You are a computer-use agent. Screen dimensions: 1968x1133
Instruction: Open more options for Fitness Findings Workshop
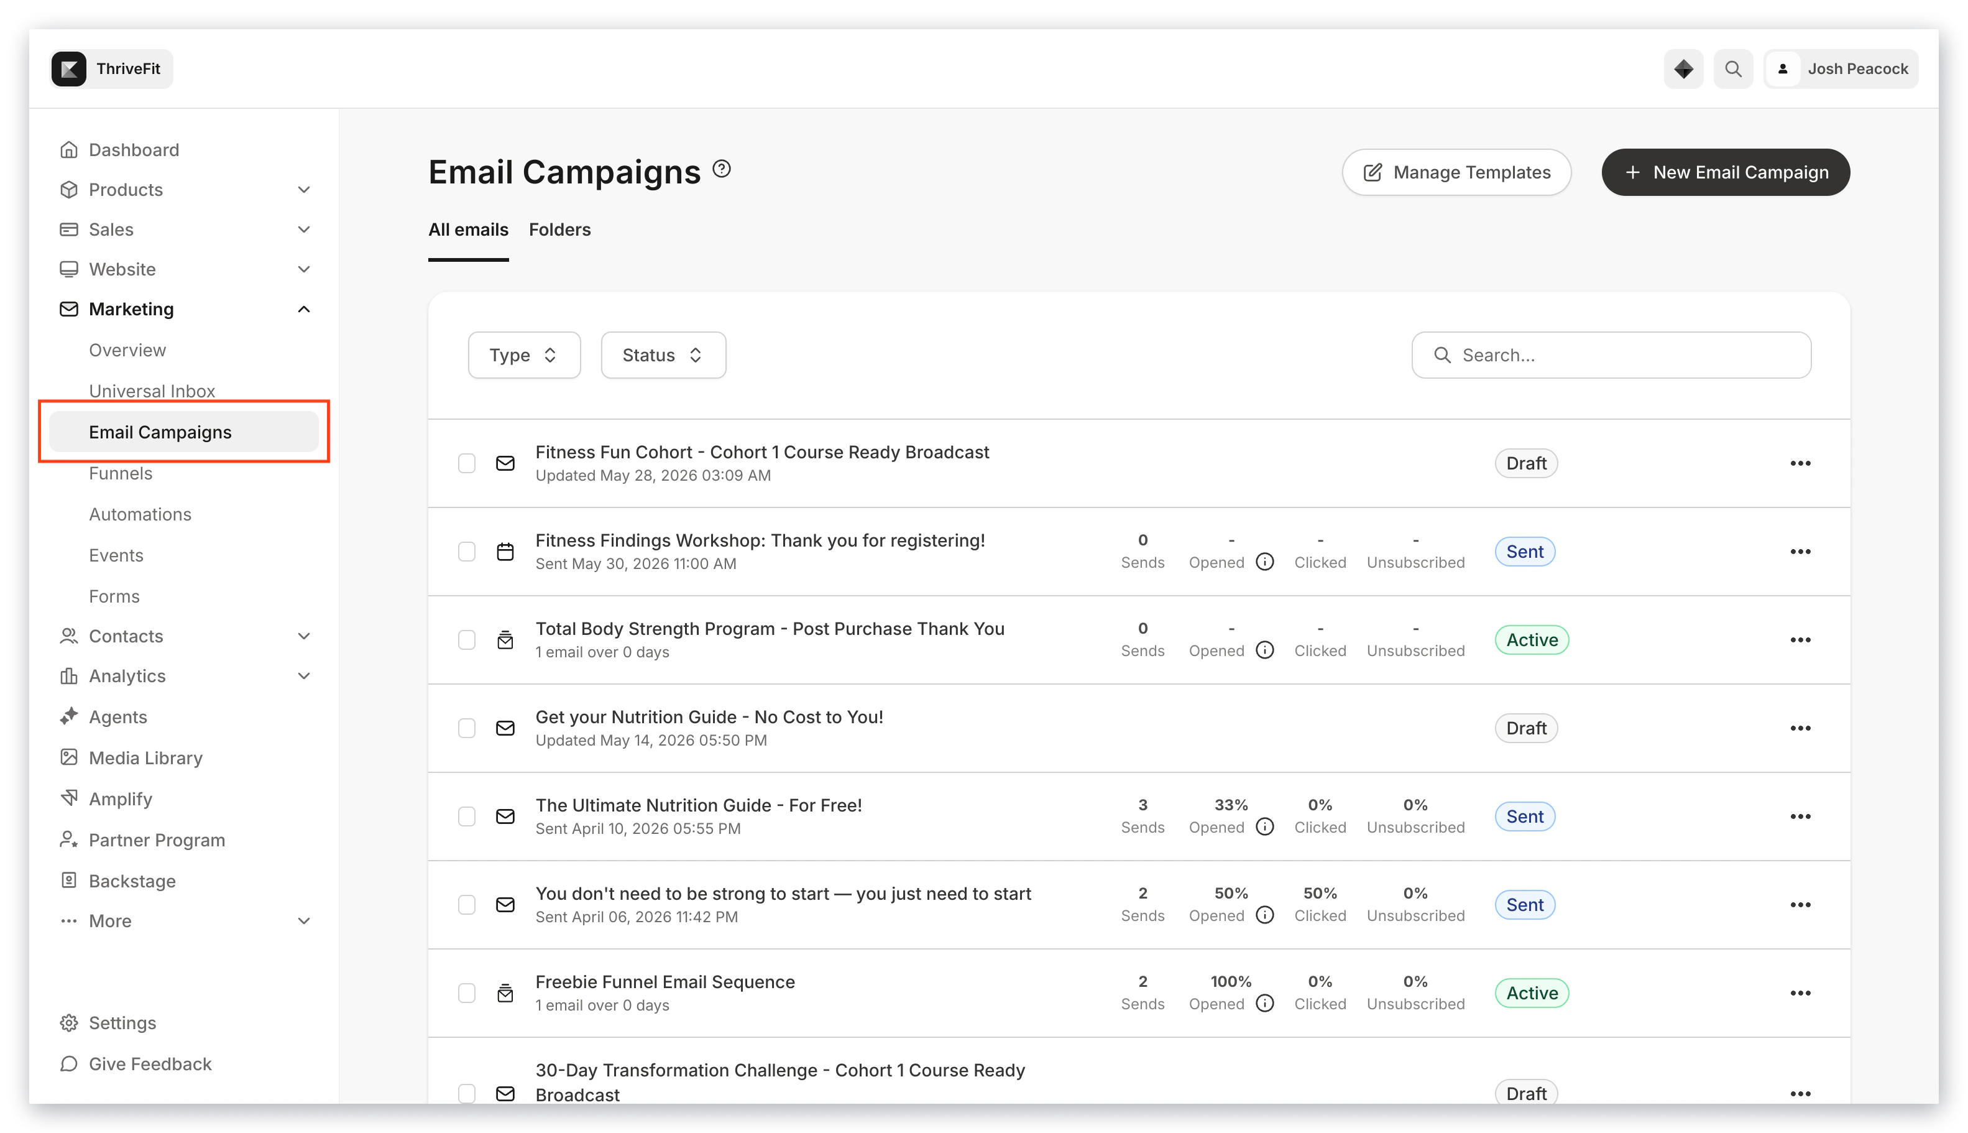click(1800, 552)
